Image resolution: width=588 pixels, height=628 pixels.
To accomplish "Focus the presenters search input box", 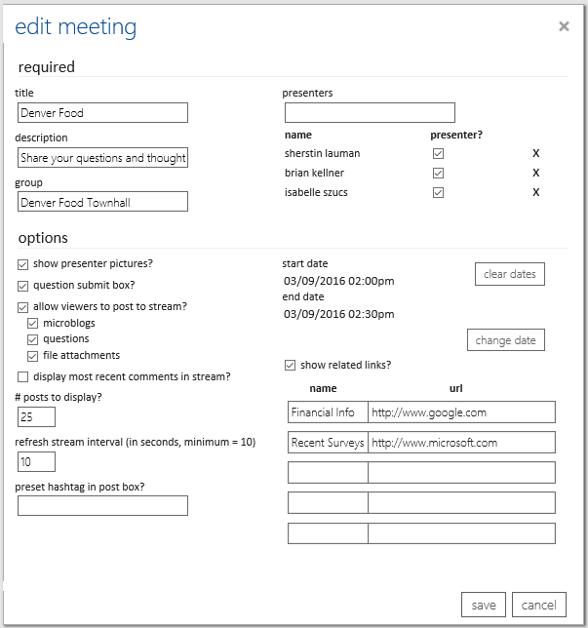I will tap(370, 113).
